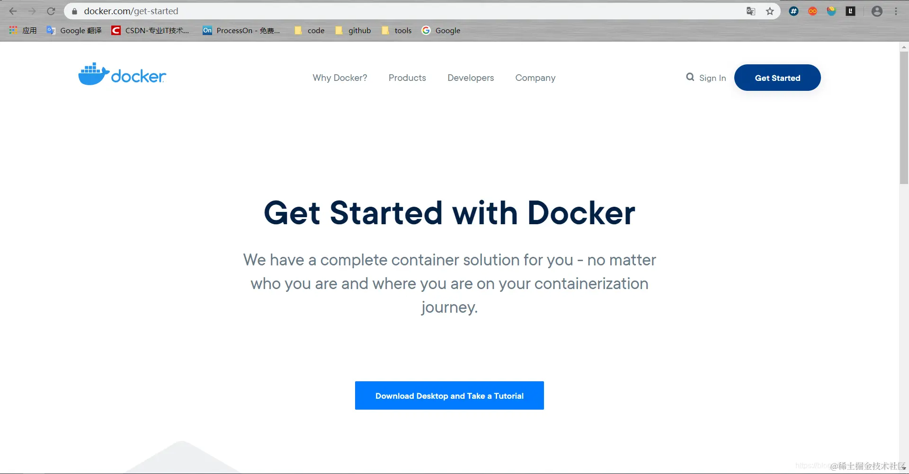Open the Chrome three-dot menu
Viewport: 909px width, 474px height.
896,11
